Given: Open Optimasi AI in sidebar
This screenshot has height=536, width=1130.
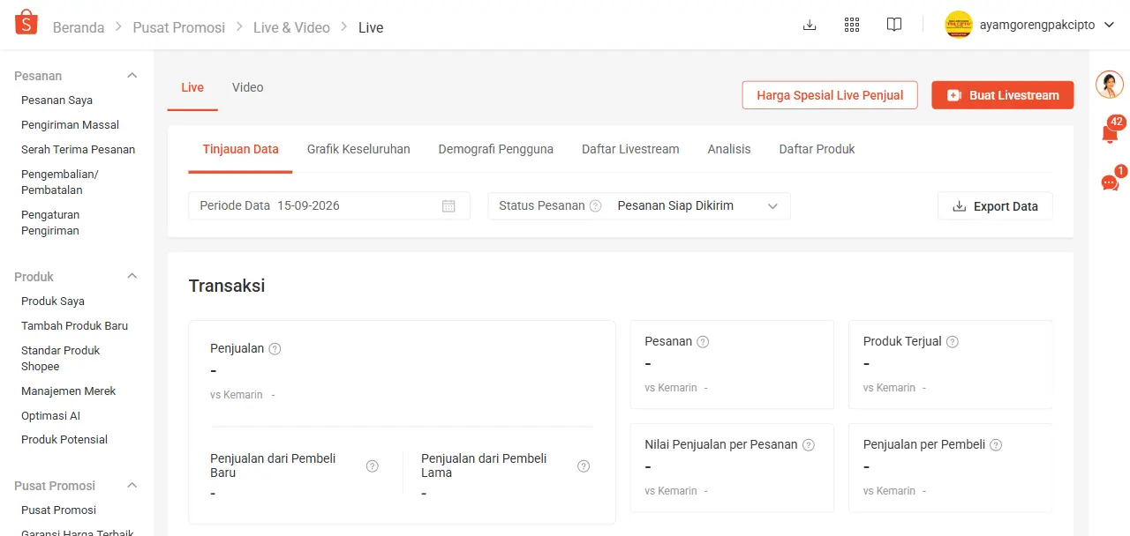Looking at the screenshot, I should (50, 416).
